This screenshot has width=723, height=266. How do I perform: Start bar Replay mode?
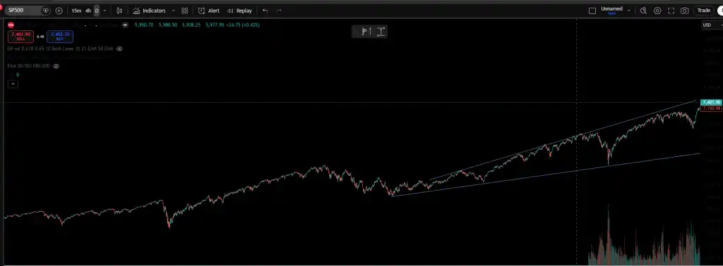coord(239,11)
